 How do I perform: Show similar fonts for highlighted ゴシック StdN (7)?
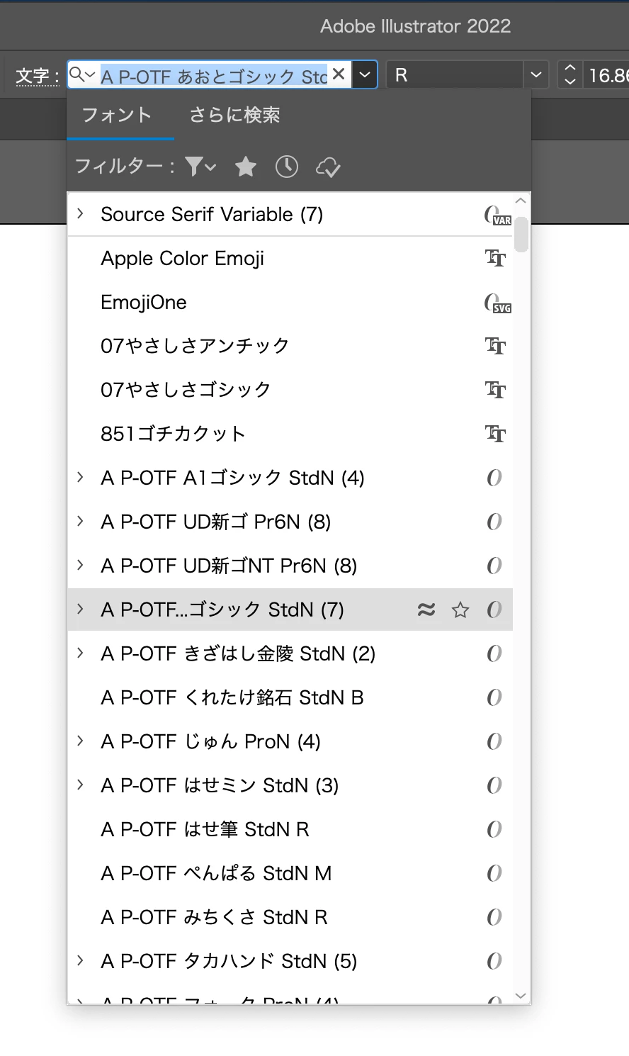426,610
